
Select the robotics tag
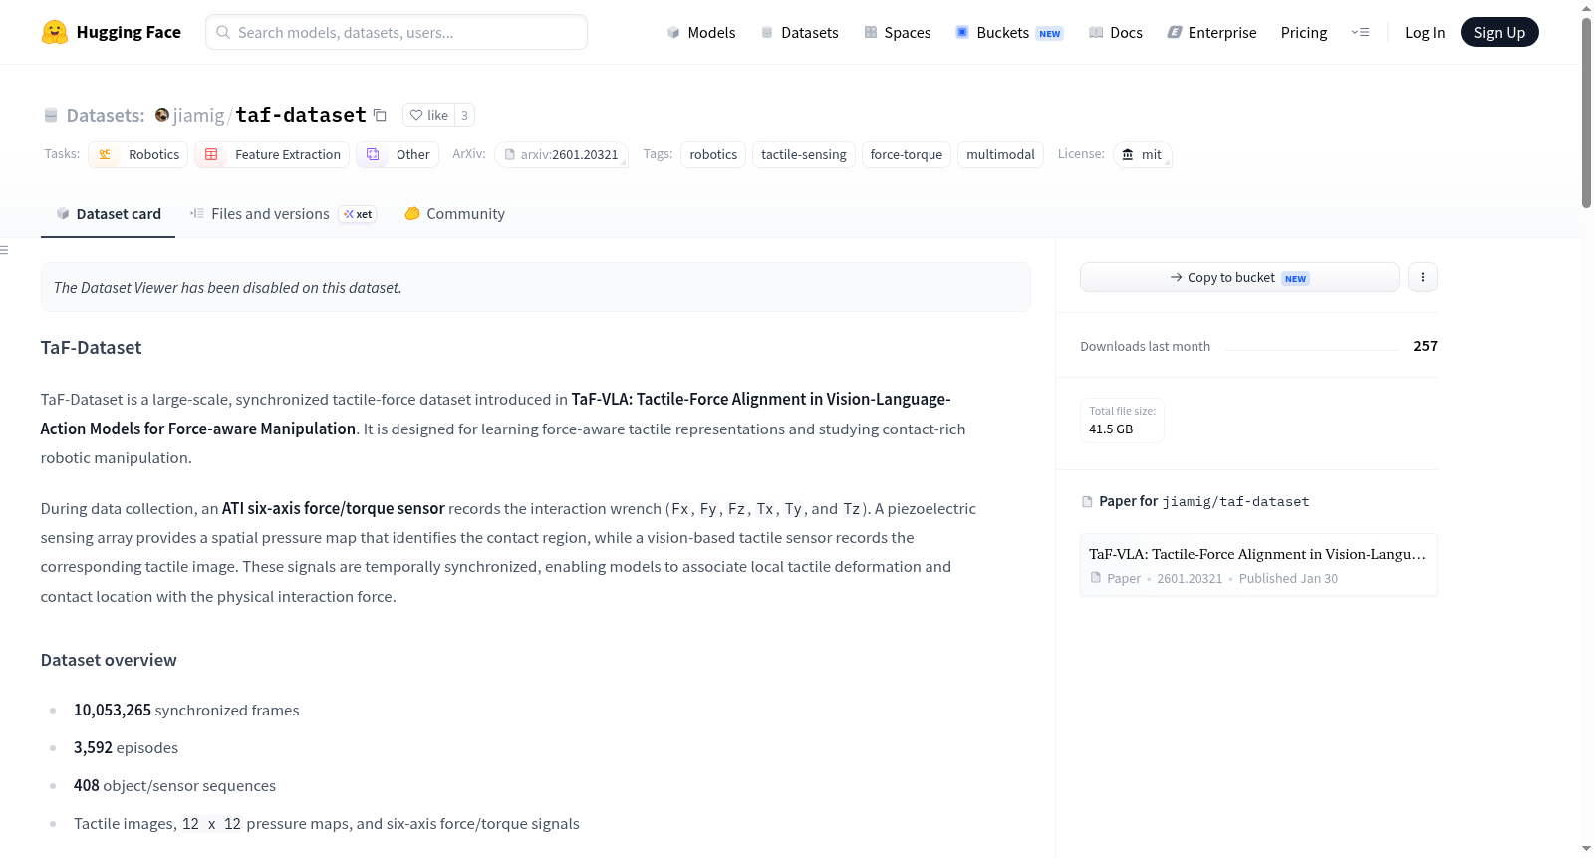713,154
